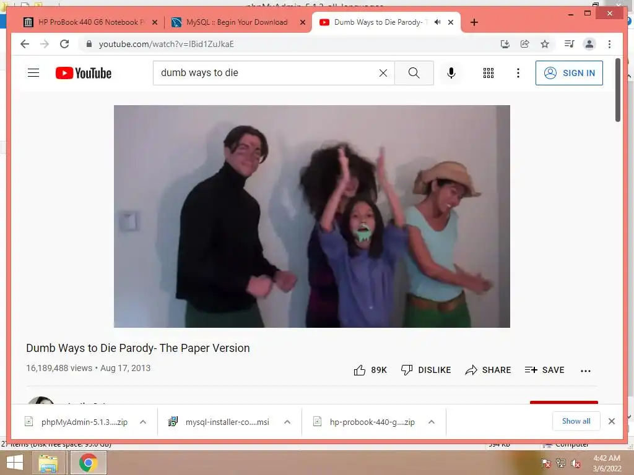Viewport: 634px width, 475px height.
Task: Mute the tab via speaker icon
Action: (438, 22)
